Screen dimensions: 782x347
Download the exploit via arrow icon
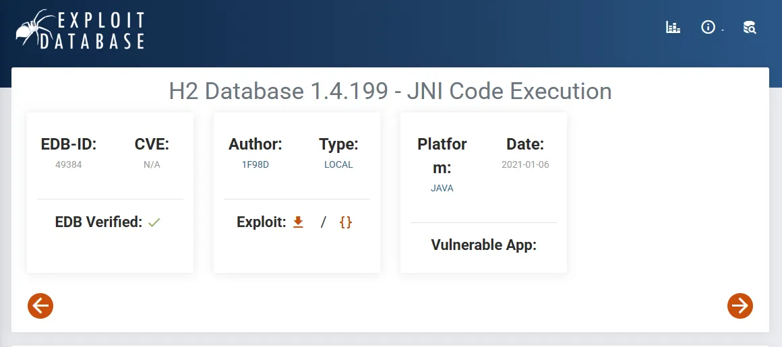click(298, 222)
